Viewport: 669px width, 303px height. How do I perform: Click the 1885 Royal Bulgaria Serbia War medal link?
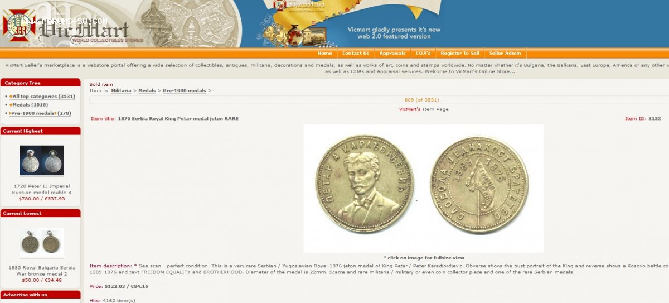(x=41, y=271)
